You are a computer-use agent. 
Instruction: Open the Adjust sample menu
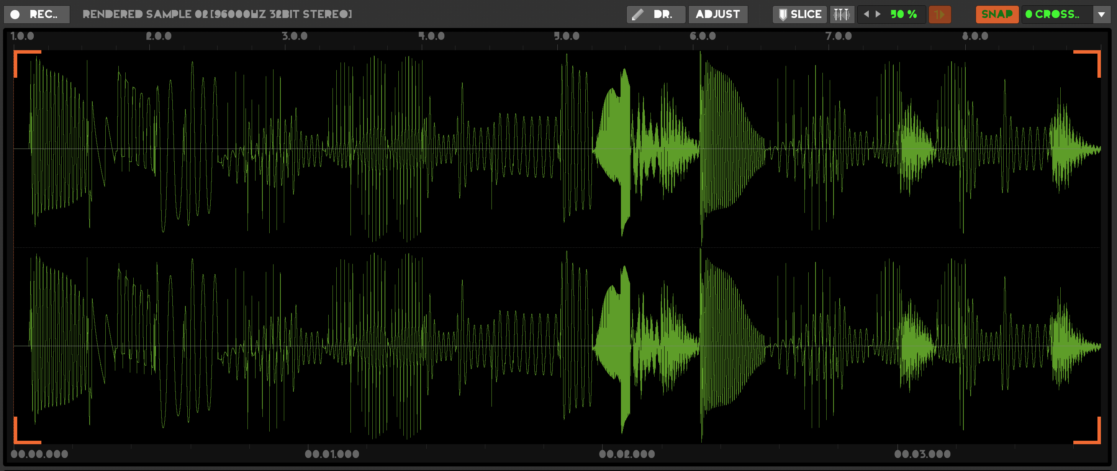(x=717, y=14)
